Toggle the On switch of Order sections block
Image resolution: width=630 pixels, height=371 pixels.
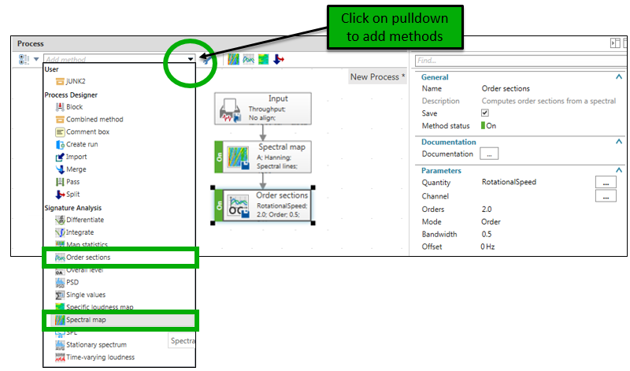[x=220, y=205]
